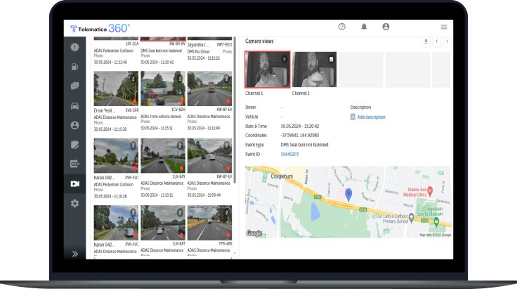Open XW-87-EV event thumbnail at 11:11:49
The height and width of the screenshot is (289, 517).
(210, 89)
